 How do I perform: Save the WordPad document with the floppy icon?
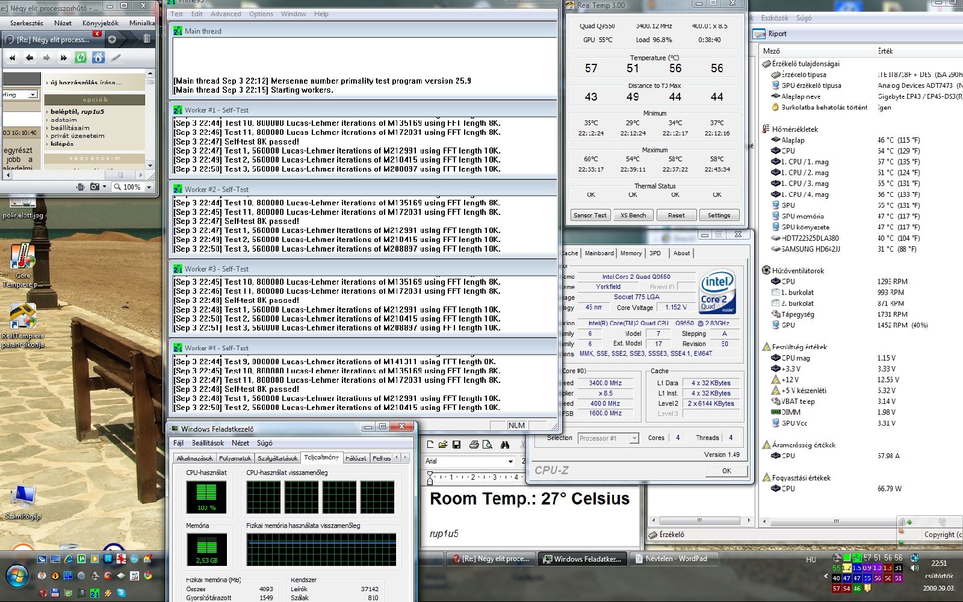(456, 445)
